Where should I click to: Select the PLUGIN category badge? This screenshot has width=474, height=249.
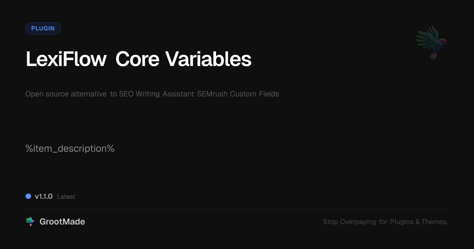click(x=43, y=28)
